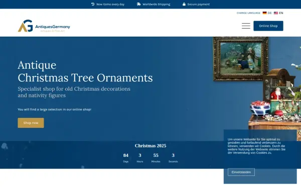
Task: Click the Christmas 2025 countdown title
Action: [150, 146]
